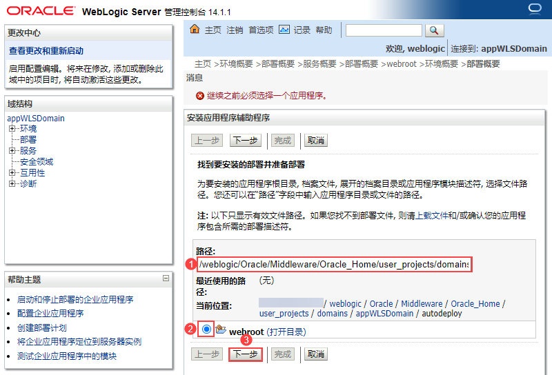The width and height of the screenshot is (552, 375).
Task: Click 环境 label in the domain tree
Action: pyautogui.click(x=28, y=128)
